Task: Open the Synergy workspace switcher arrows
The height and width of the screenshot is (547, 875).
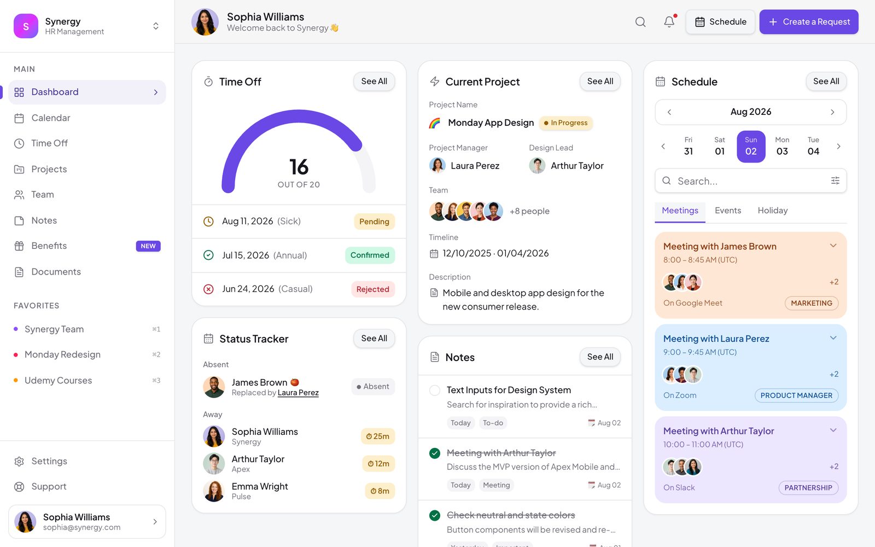Action: click(156, 26)
